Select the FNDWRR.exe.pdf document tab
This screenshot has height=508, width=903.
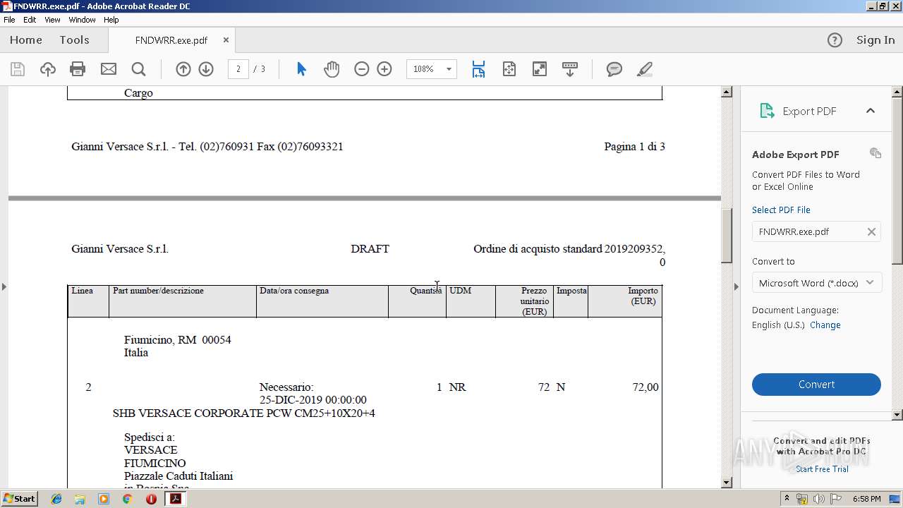[171, 40]
